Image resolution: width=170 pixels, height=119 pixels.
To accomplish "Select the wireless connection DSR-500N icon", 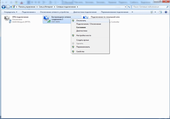I will tap(47, 20).
